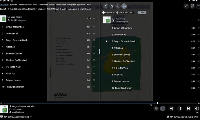Select 'Circuit of Raimbow' in library list

click(15, 27)
